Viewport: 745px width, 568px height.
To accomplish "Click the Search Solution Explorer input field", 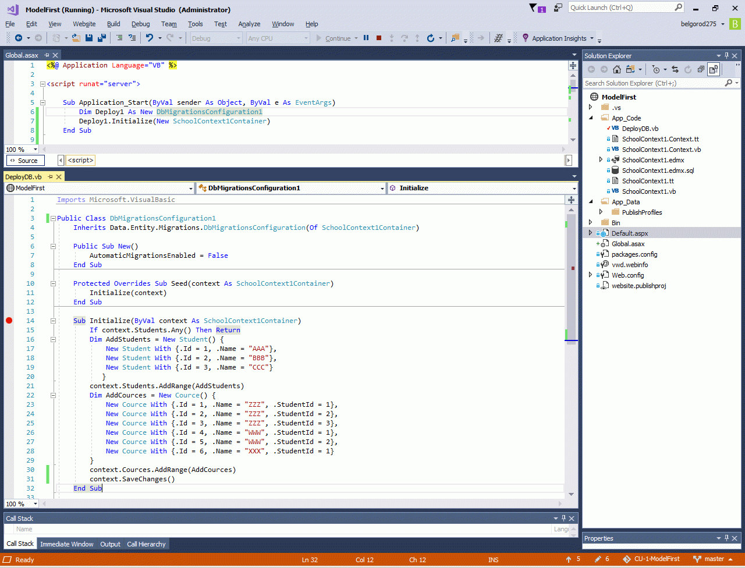I will (x=653, y=83).
